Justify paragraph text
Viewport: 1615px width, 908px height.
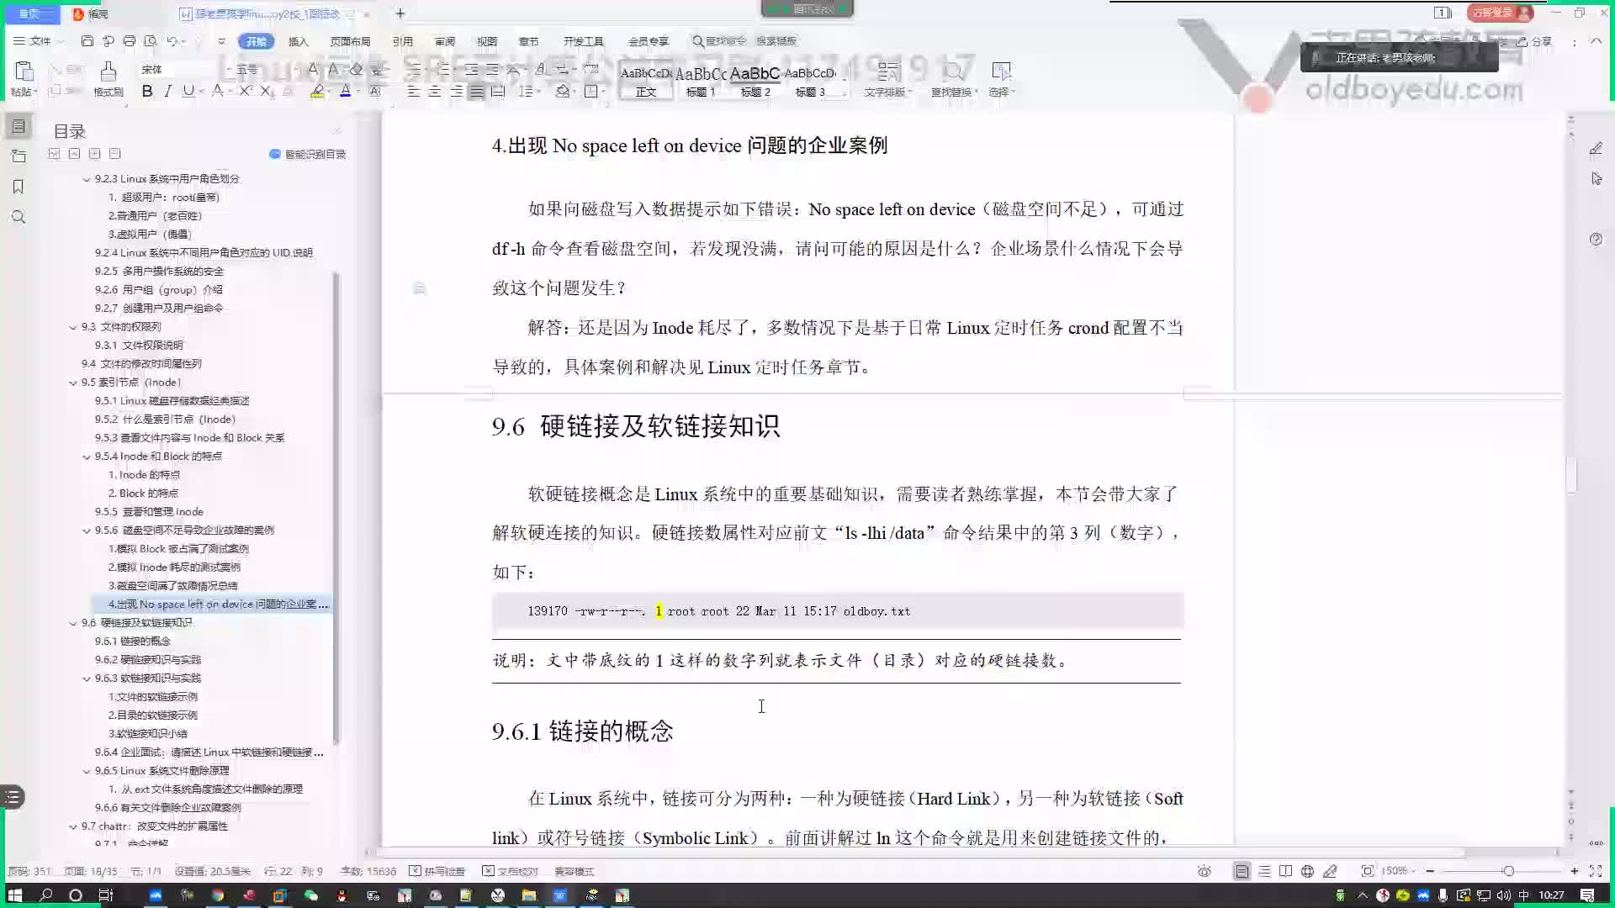point(476,91)
